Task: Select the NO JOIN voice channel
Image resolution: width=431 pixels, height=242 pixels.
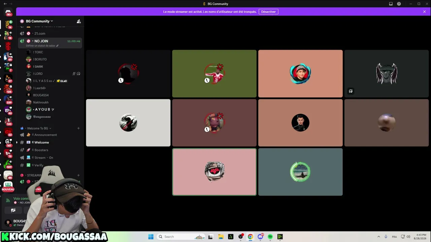Action: pyautogui.click(x=50, y=43)
